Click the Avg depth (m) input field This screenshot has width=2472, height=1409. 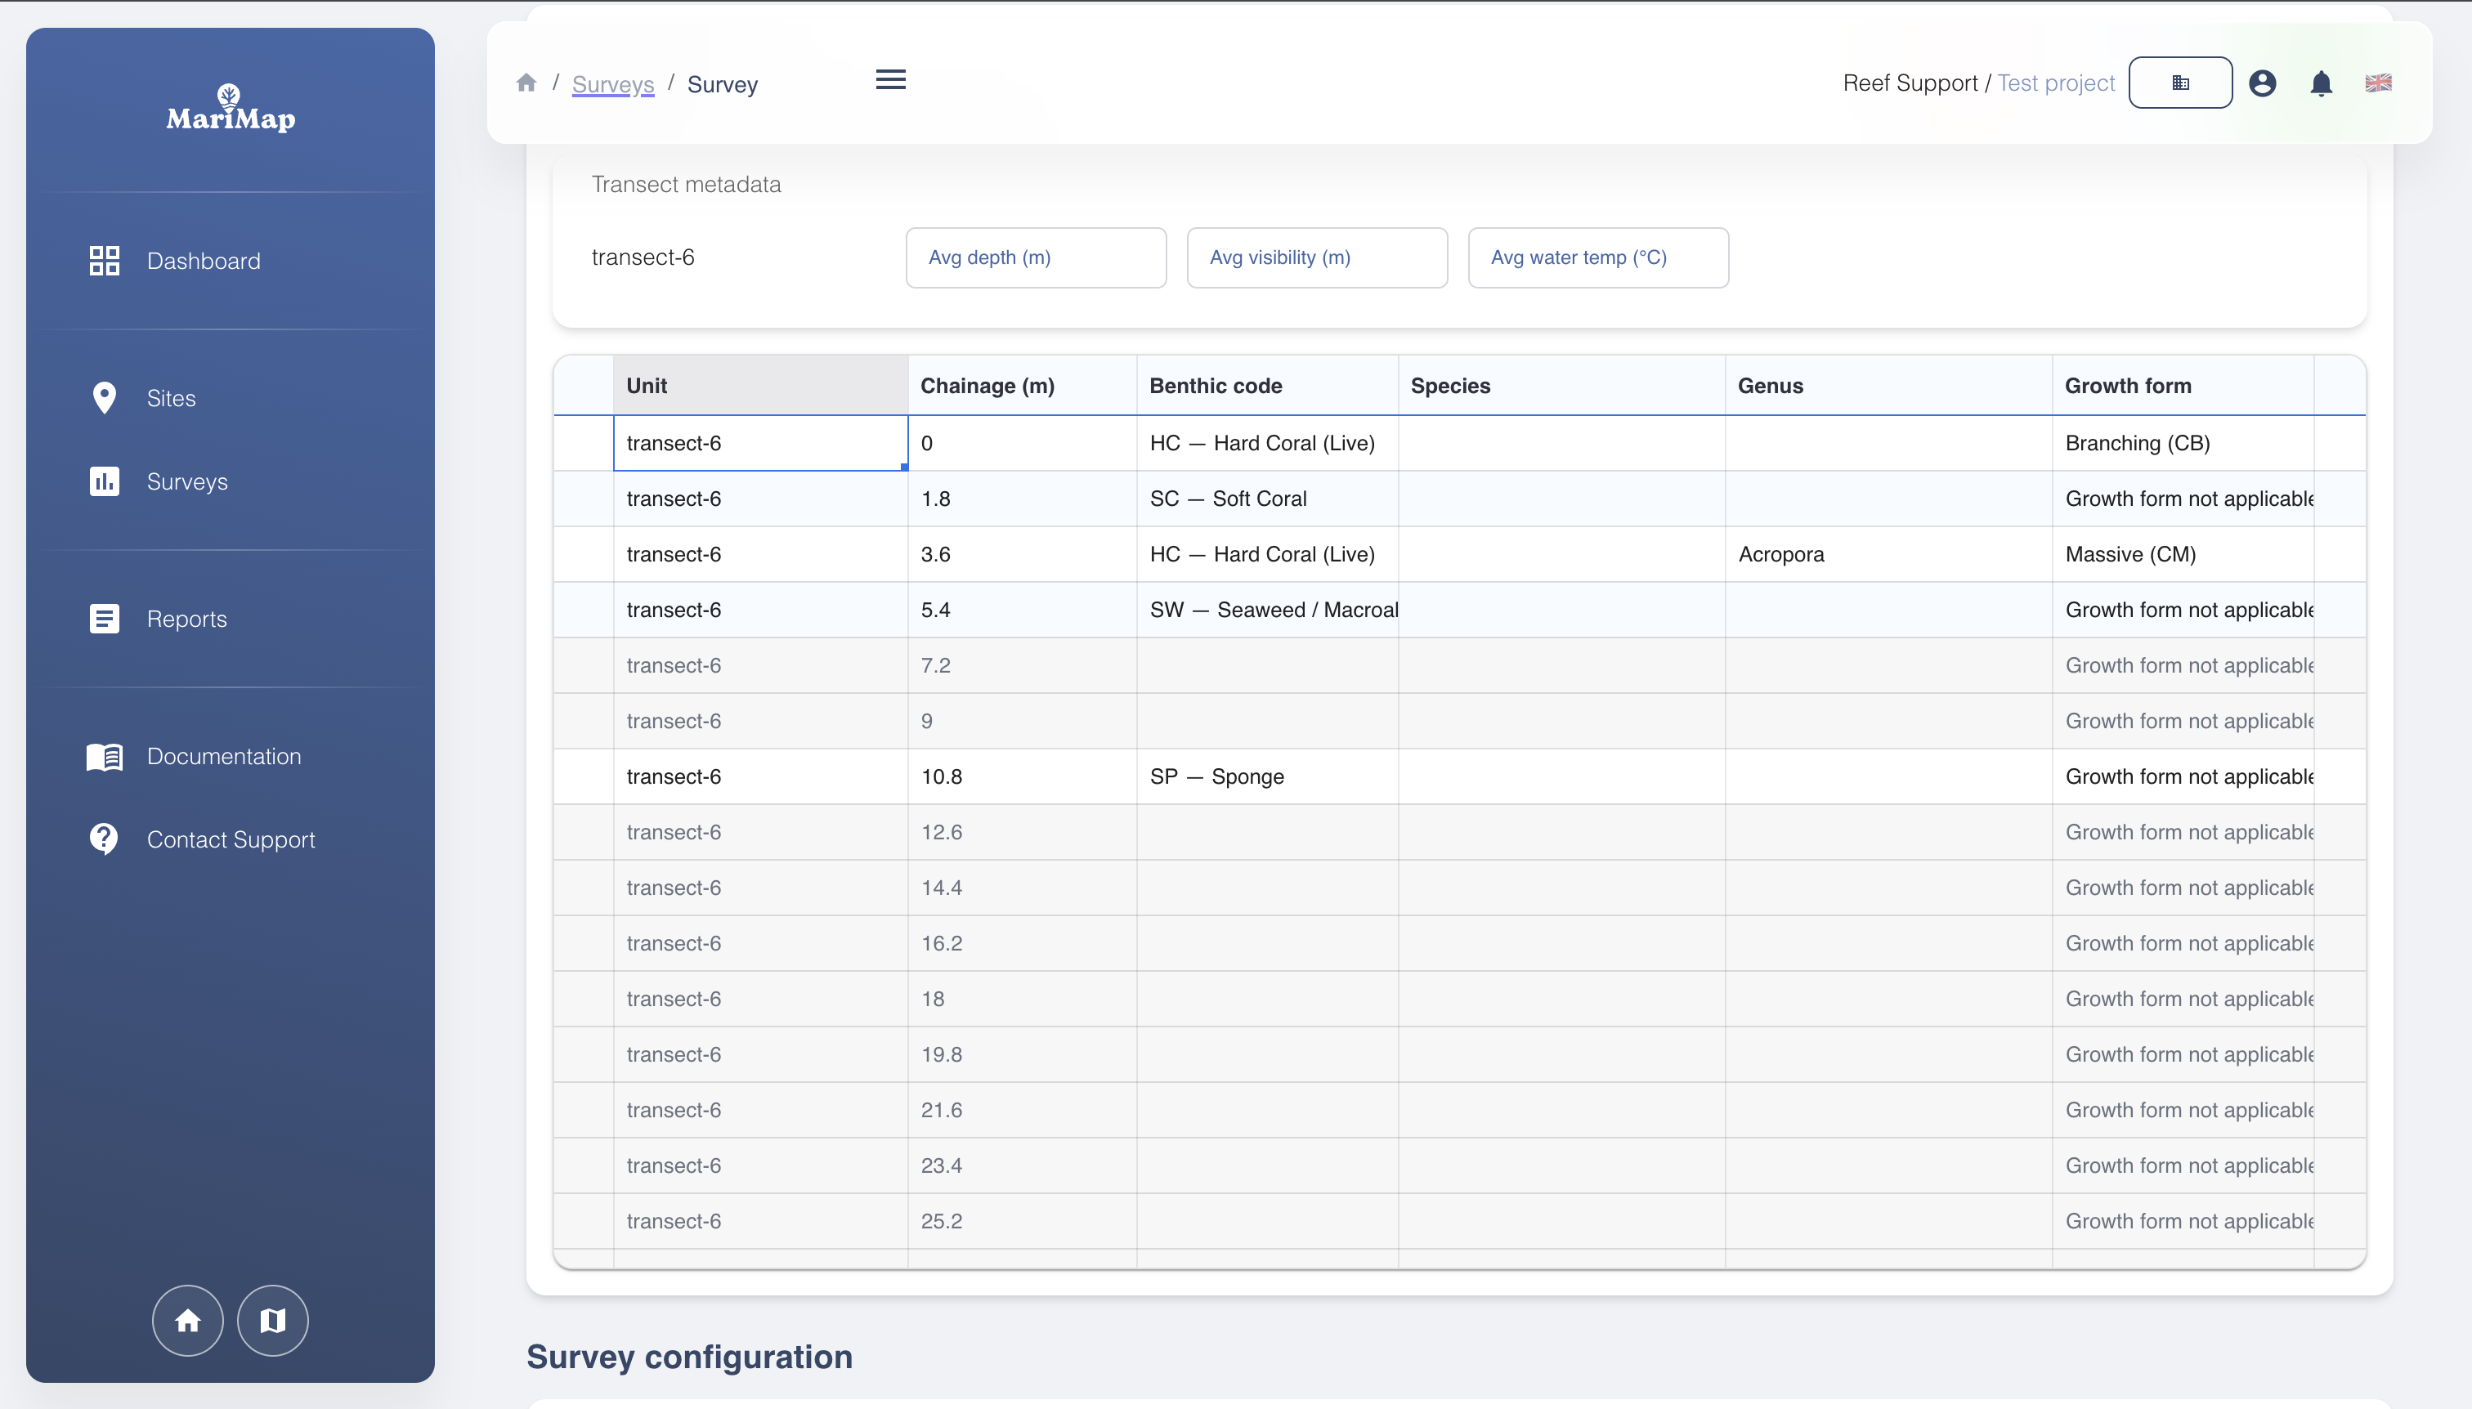pos(1036,257)
